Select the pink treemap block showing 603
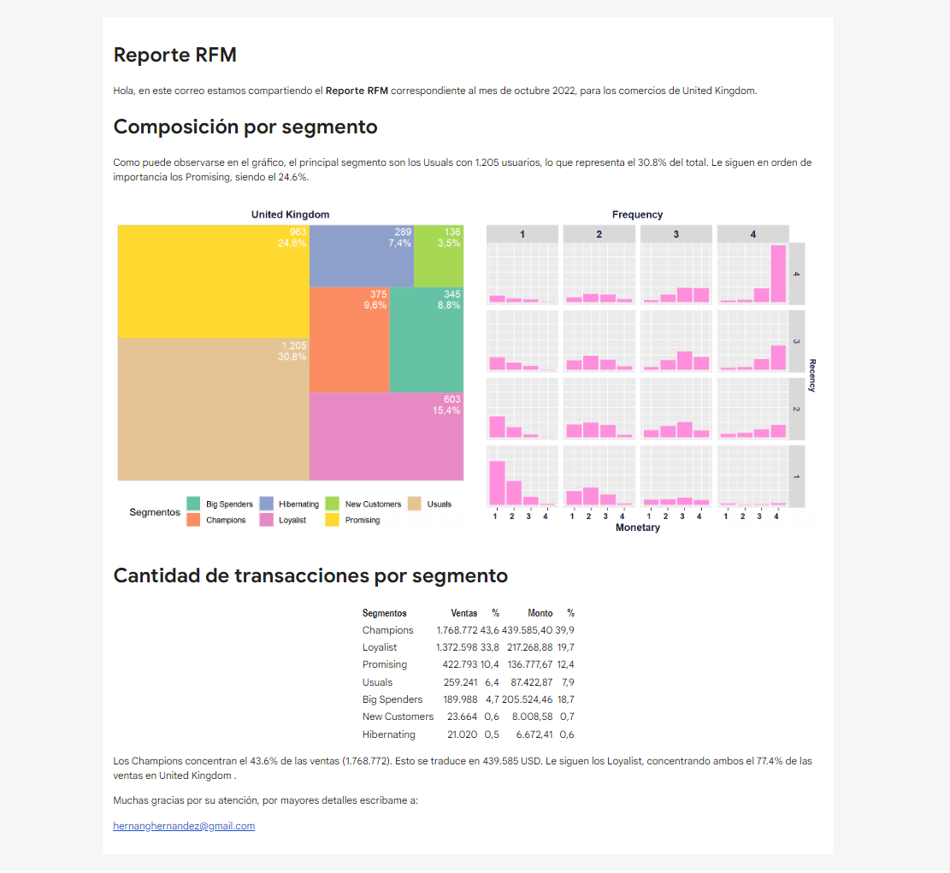 386,436
